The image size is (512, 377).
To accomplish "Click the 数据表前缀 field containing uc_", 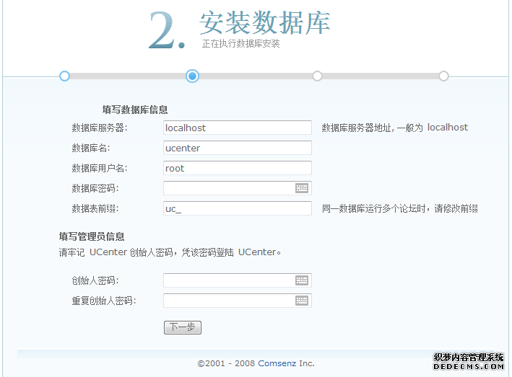I will 237,208.
